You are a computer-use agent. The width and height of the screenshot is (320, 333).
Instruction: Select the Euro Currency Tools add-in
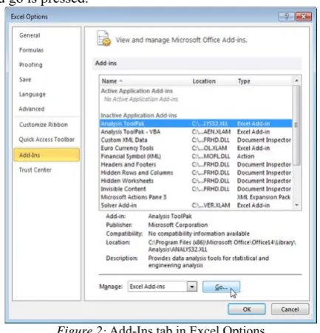(x=196, y=148)
